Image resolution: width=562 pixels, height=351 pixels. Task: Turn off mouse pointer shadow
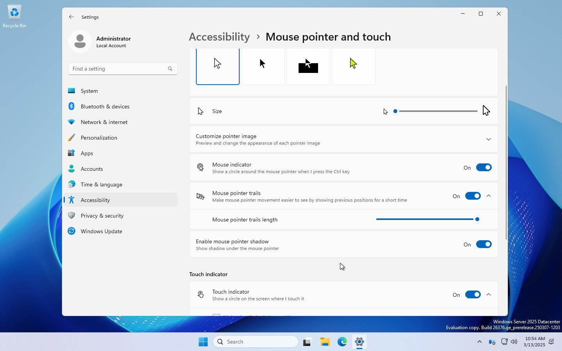click(483, 245)
